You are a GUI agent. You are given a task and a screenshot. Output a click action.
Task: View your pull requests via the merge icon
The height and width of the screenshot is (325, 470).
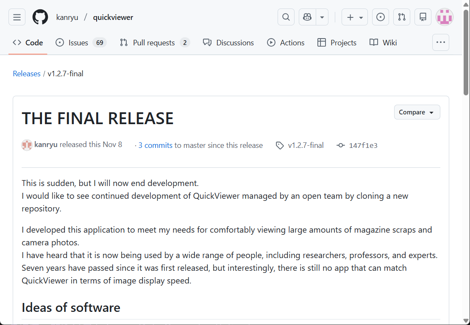click(x=401, y=17)
